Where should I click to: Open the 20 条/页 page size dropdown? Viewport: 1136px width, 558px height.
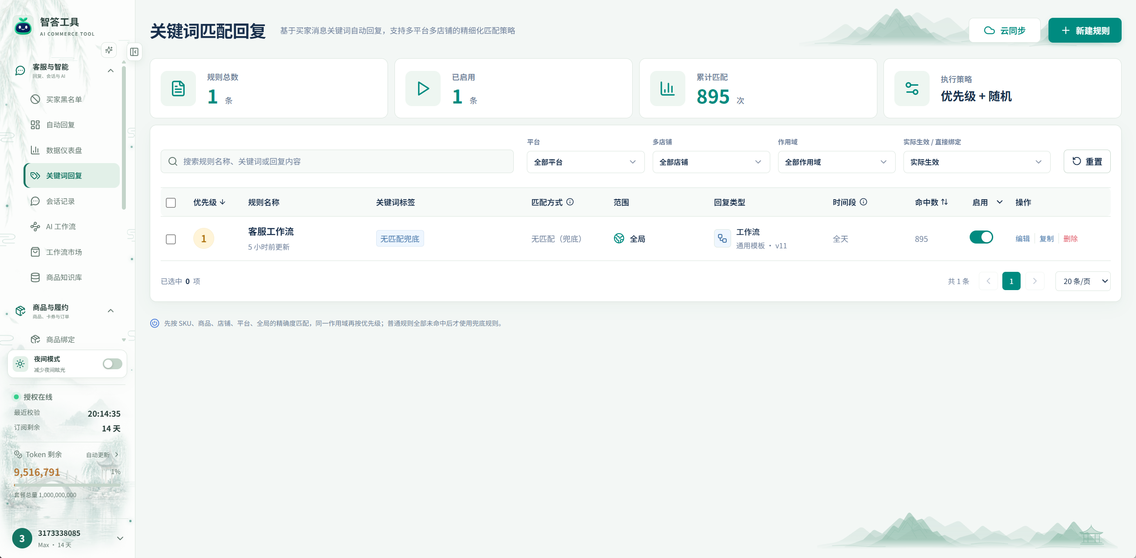pyautogui.click(x=1082, y=281)
